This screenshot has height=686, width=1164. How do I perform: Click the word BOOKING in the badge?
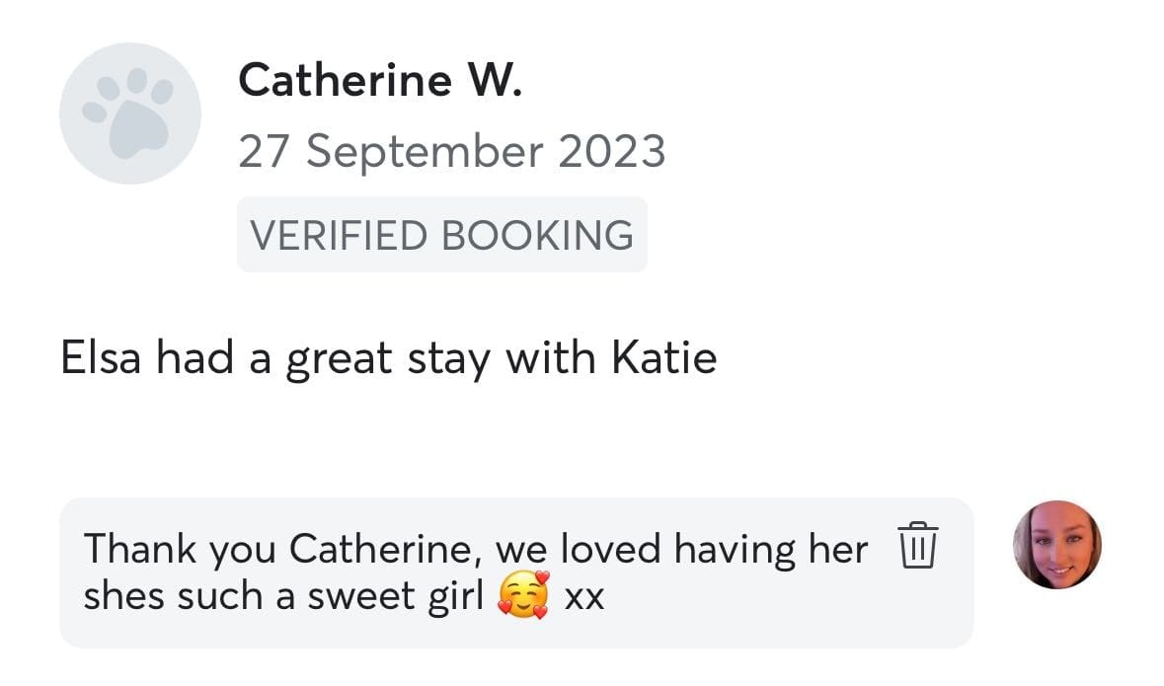coord(537,235)
